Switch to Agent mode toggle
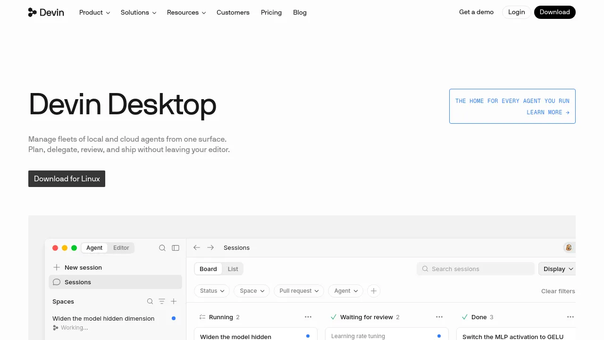Image resolution: width=604 pixels, height=340 pixels. pyautogui.click(x=94, y=248)
